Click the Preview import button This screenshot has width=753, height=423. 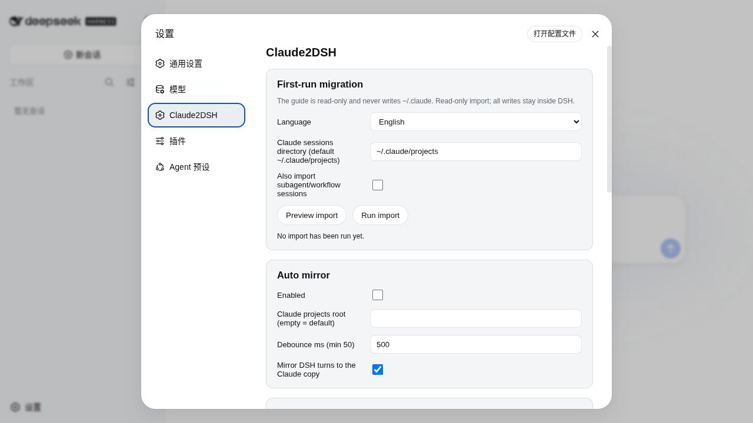(312, 215)
